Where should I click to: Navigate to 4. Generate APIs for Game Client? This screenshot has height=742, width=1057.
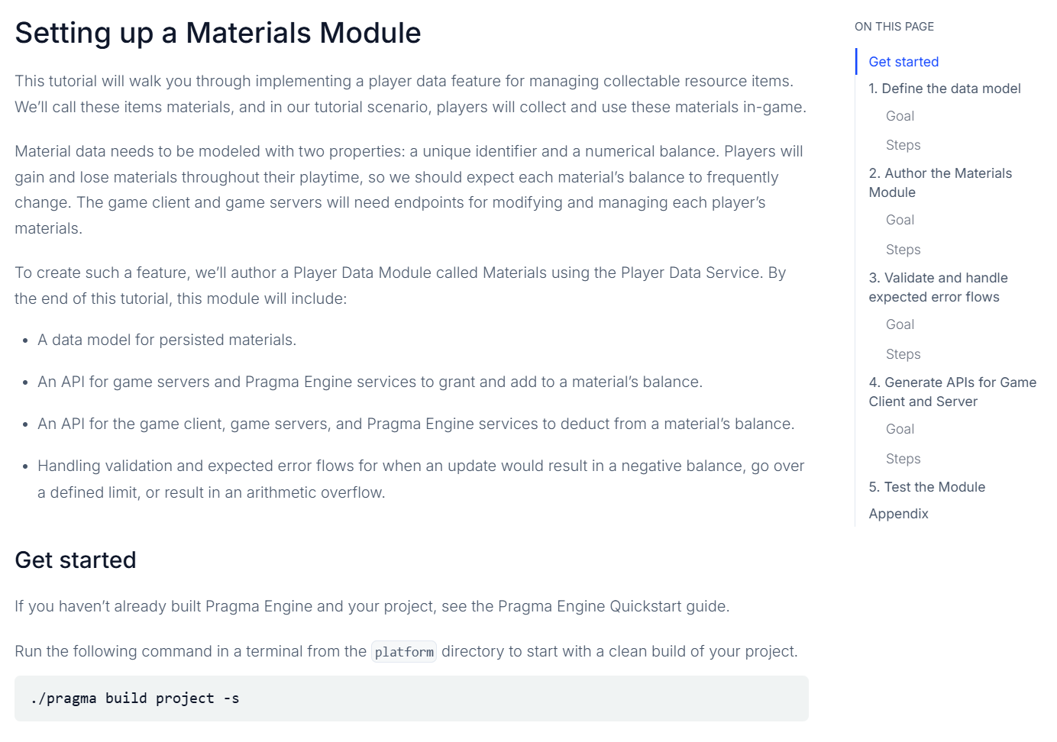pyautogui.click(x=952, y=392)
